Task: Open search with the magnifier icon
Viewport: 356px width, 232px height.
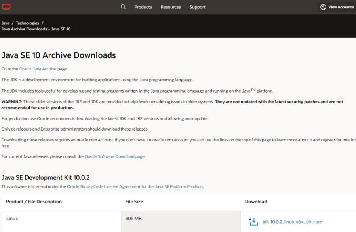Action: tap(123, 7)
